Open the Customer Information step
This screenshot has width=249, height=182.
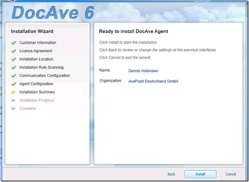pos(38,43)
